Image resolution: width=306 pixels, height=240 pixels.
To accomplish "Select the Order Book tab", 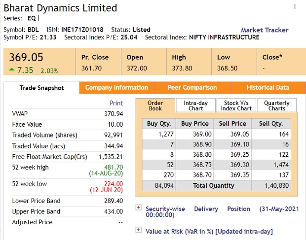I will pos(155,105).
